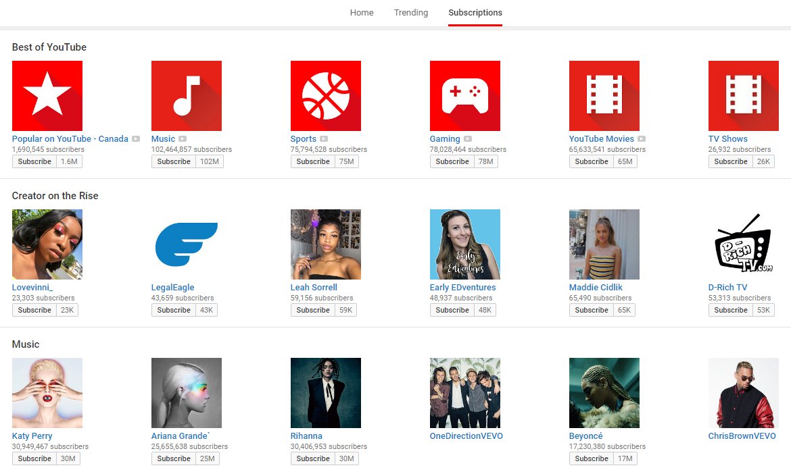Viewport: 791px width, 474px height.
Task: Open the Lovevinni_ channel thumbnail
Action: (x=47, y=244)
